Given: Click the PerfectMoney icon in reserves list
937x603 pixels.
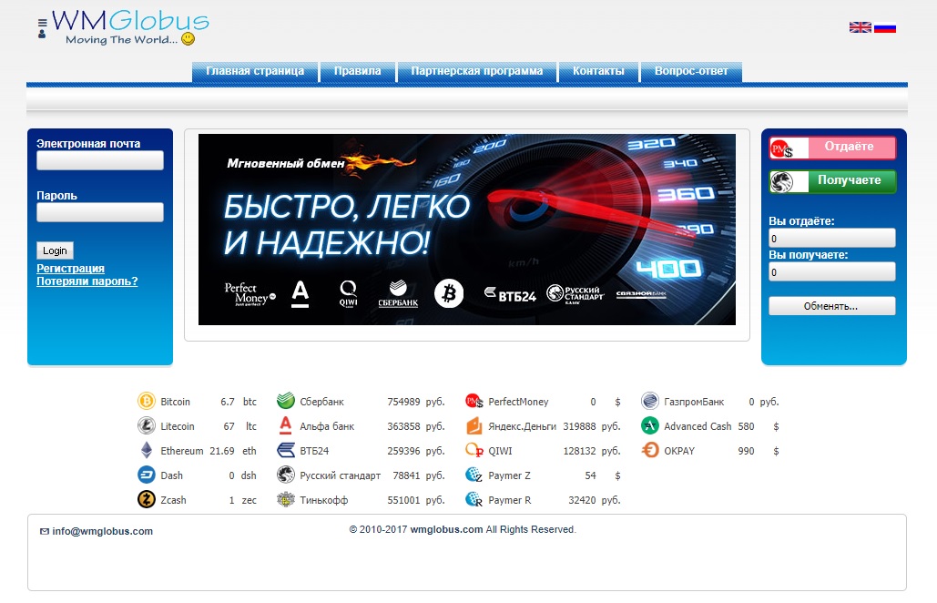Looking at the screenshot, I should coord(474,401).
